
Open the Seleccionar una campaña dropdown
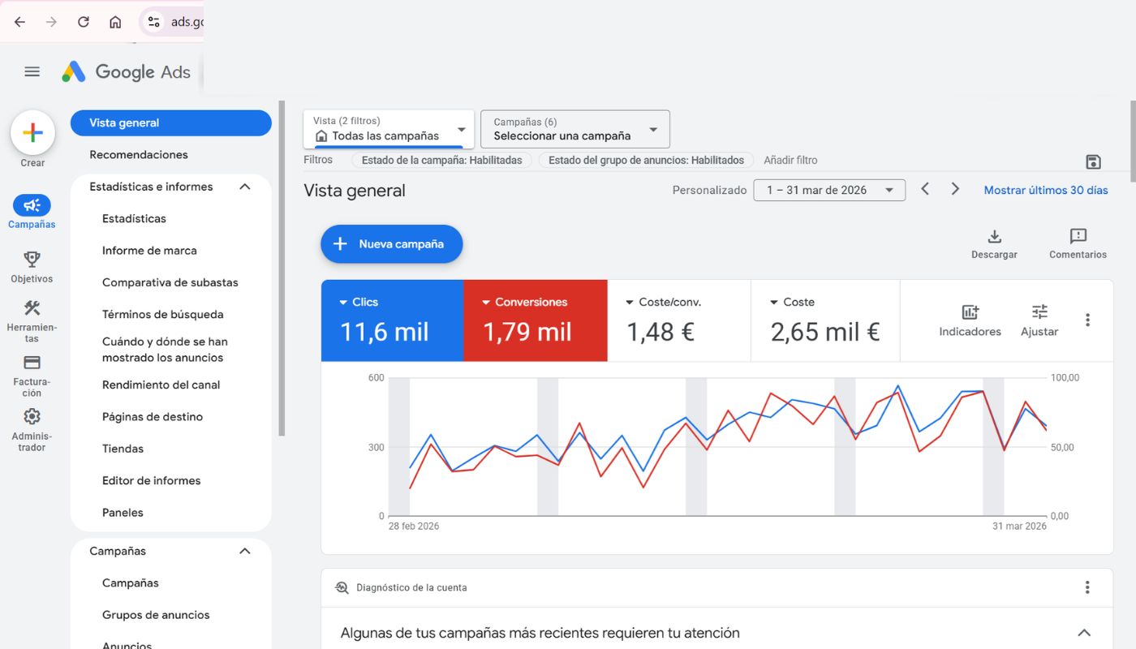[574, 129]
